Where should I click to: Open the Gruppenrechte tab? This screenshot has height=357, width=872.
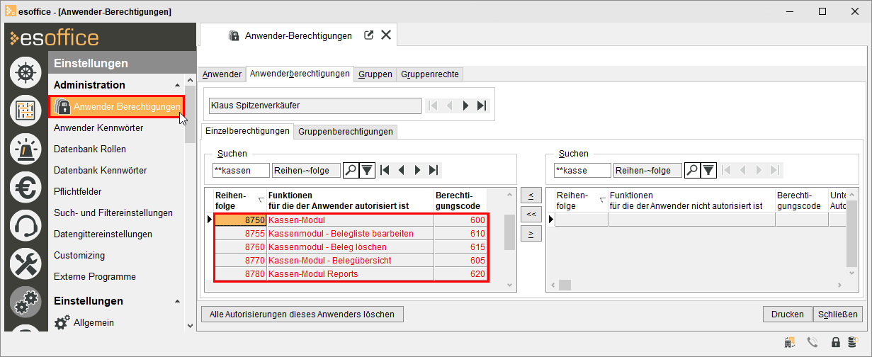(x=429, y=74)
